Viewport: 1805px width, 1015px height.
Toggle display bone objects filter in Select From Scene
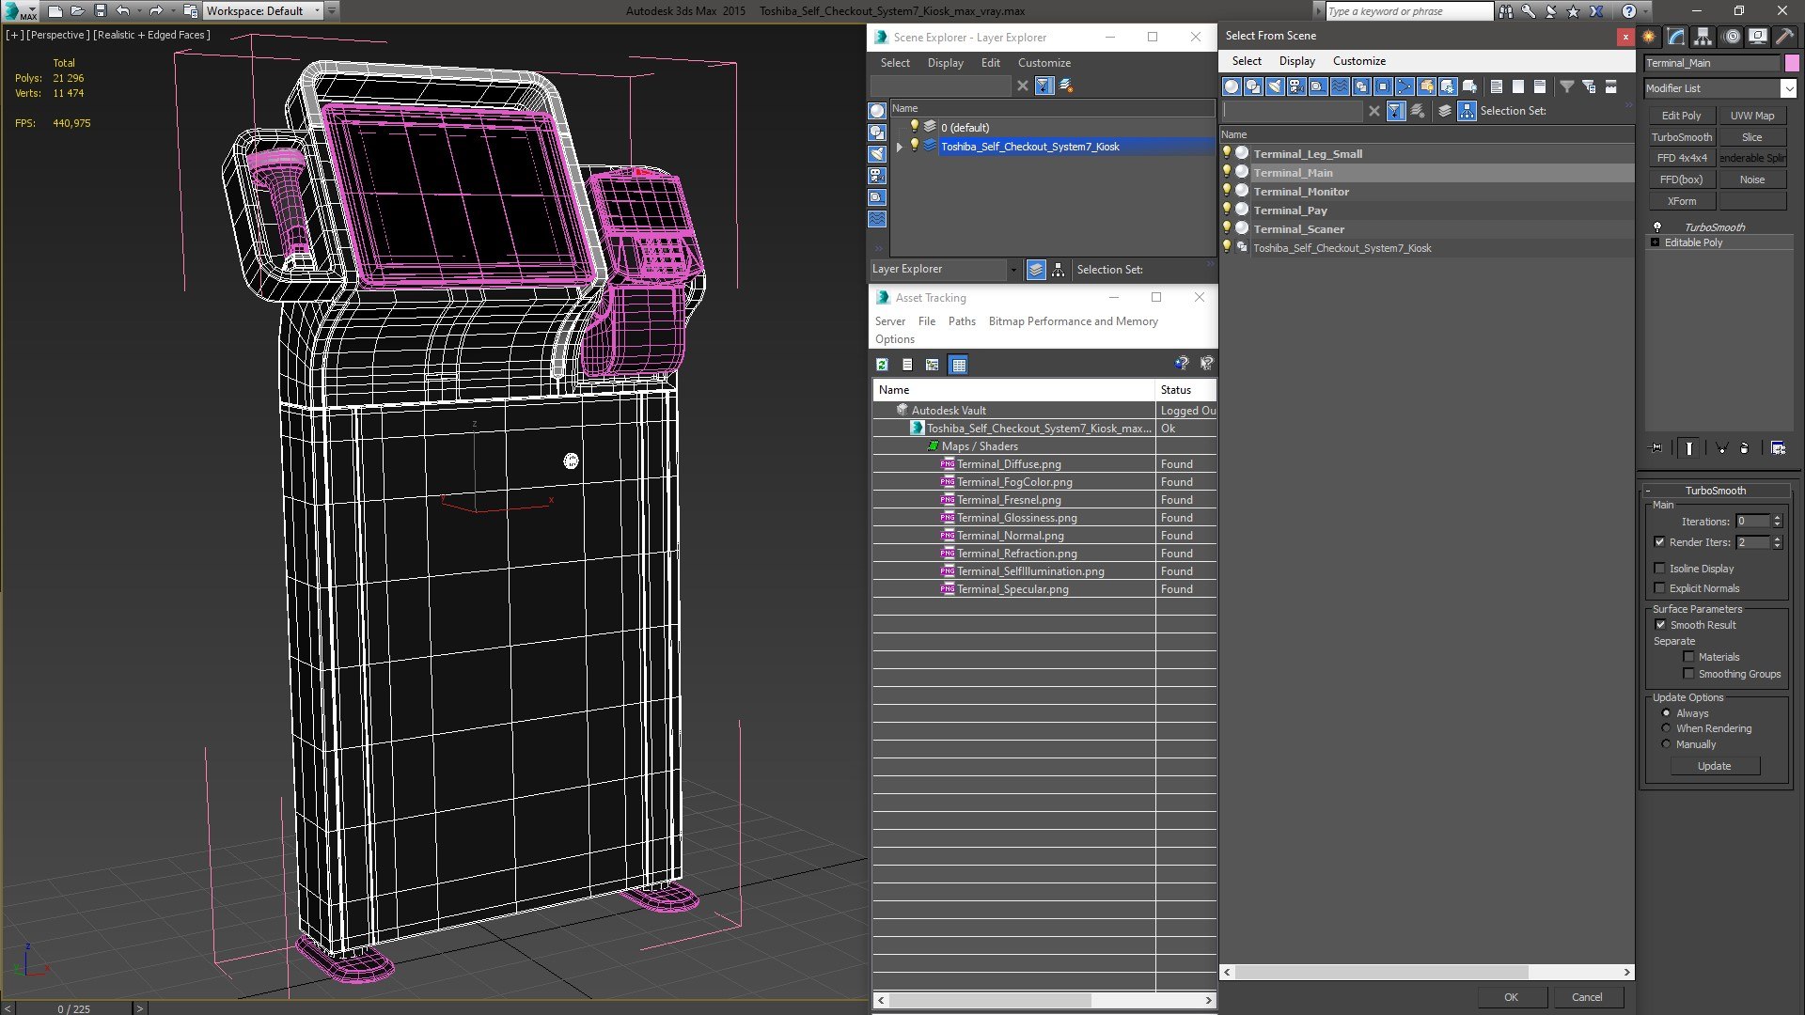[1405, 86]
